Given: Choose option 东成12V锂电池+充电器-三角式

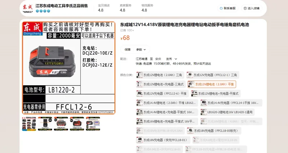Looking at the screenshot, I should [x=161, y=84].
